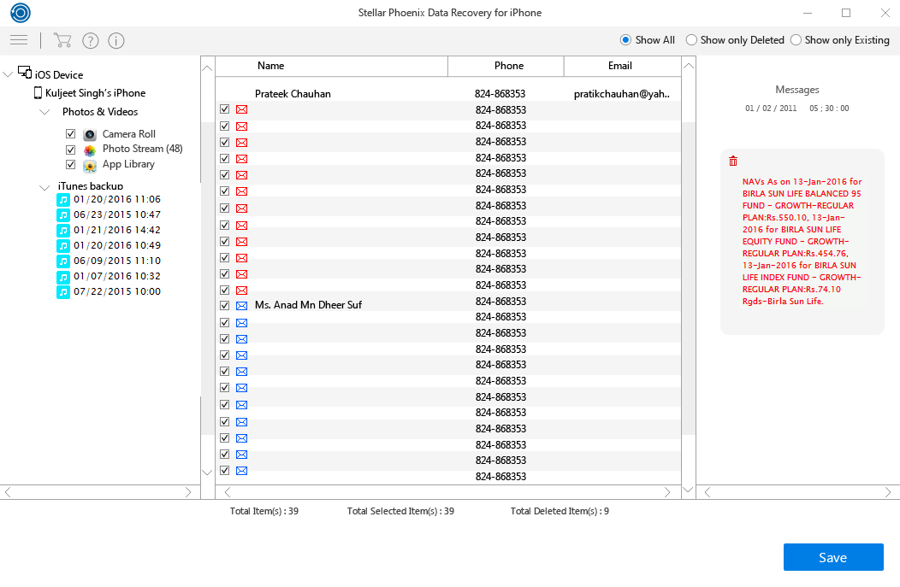This screenshot has height=587, width=900.
Task: Click down arrow of scrollbar left of Name column
Action: point(207,473)
